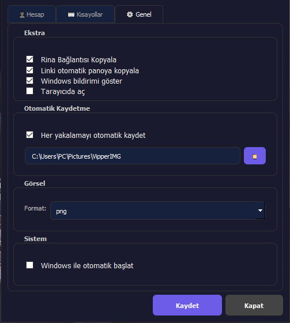Uncheck Windows bildirimi göster option

(x=29, y=81)
